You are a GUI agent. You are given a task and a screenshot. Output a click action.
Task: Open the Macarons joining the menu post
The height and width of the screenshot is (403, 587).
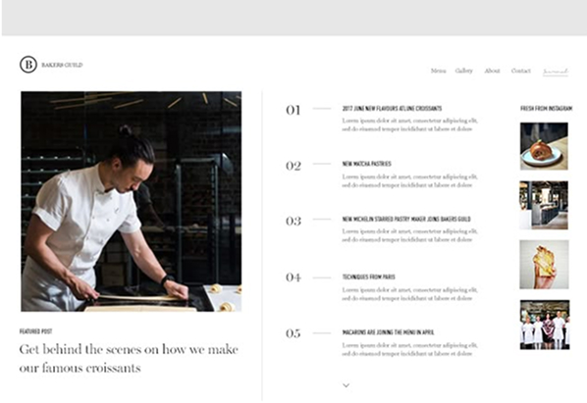tap(388, 332)
